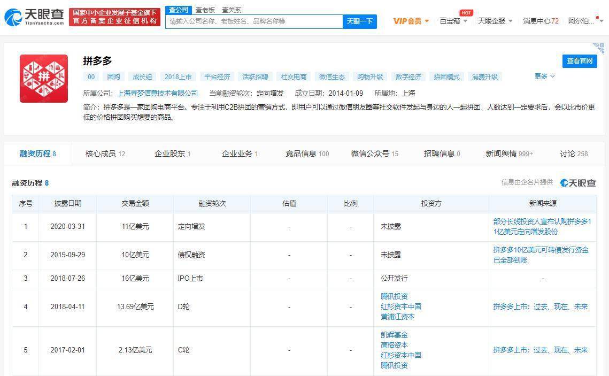This screenshot has width=609, height=376.
Task: Open 消息中心 notifications
Action: [x=541, y=21]
